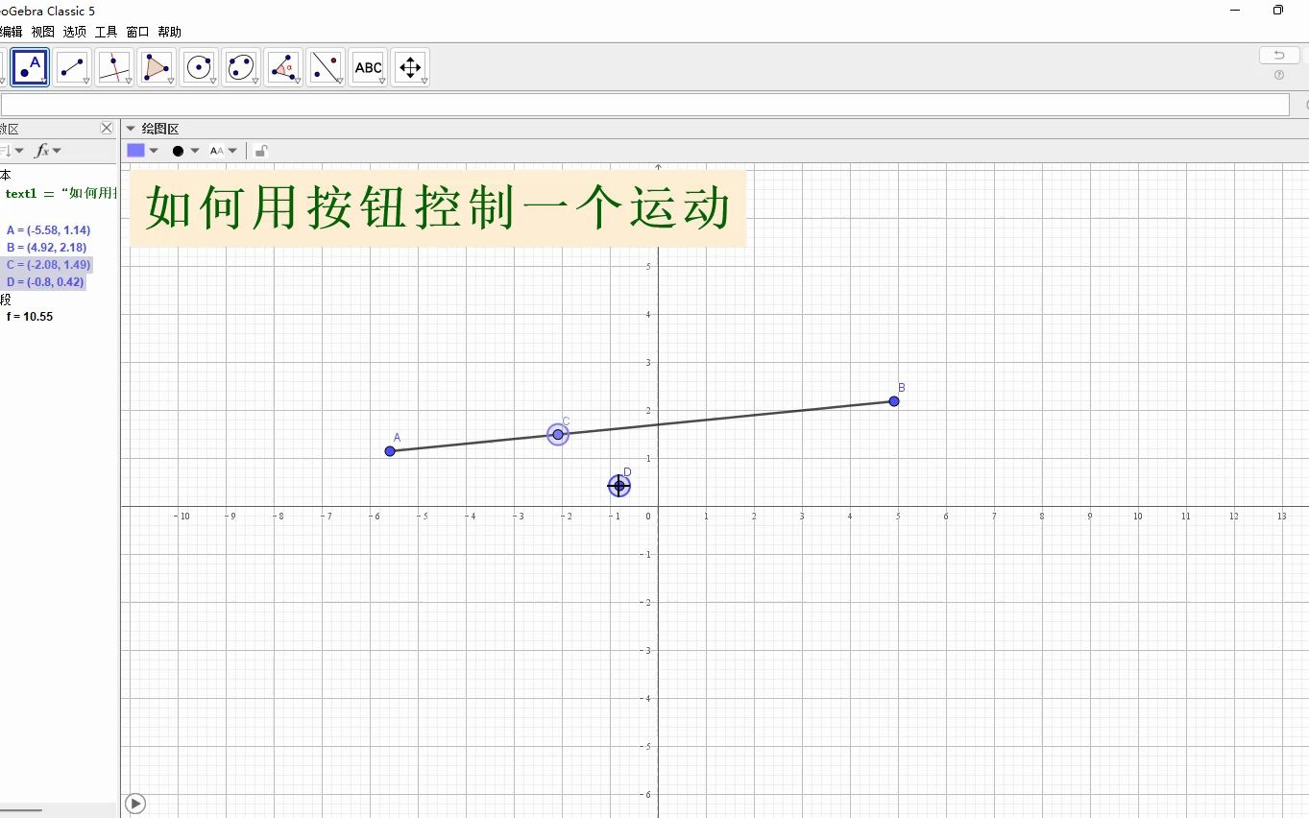
Task: Click the Undo arrow button
Action: [1279, 55]
